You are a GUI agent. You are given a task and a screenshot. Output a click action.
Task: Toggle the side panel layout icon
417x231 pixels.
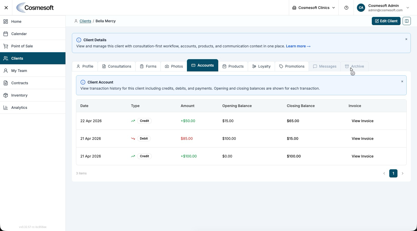click(x=407, y=21)
